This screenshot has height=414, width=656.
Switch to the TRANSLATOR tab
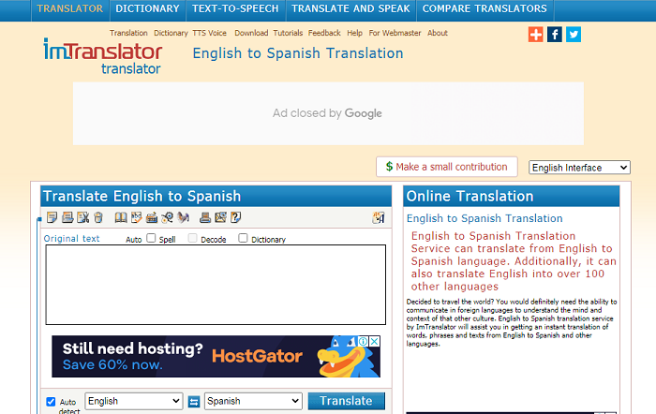(70, 8)
